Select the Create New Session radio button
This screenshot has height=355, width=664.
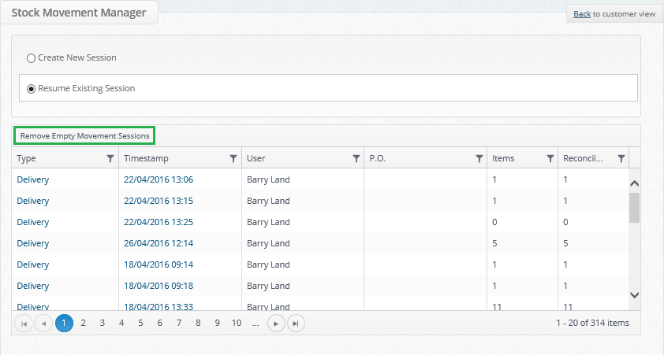[x=31, y=58]
